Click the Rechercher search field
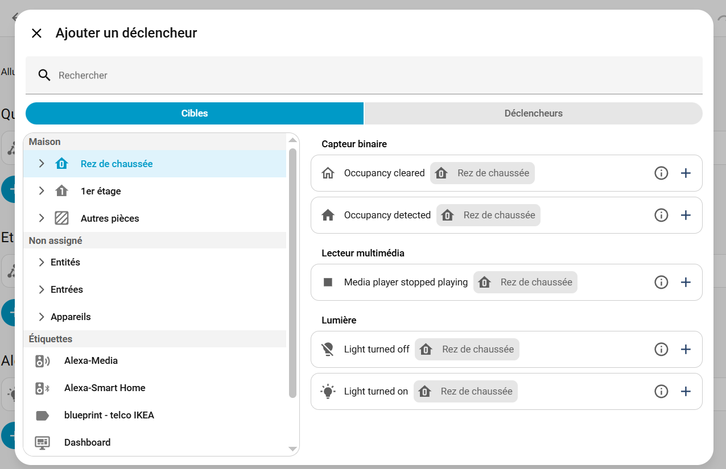The width and height of the screenshot is (726, 469). [364, 75]
